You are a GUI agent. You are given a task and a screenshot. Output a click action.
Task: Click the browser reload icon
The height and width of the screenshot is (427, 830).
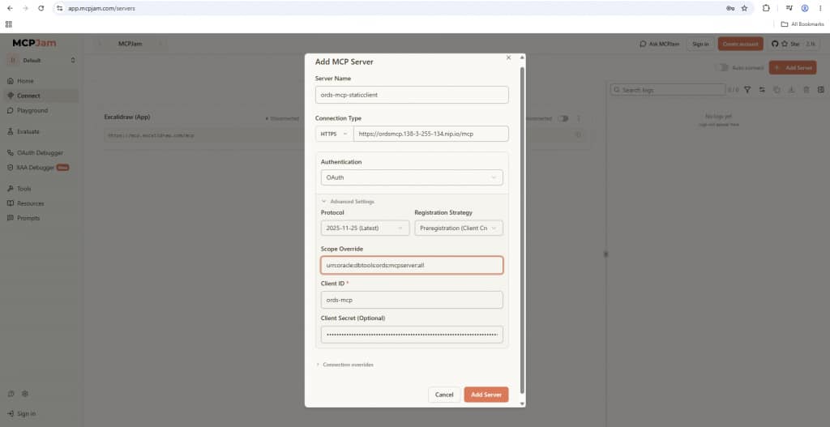point(41,8)
